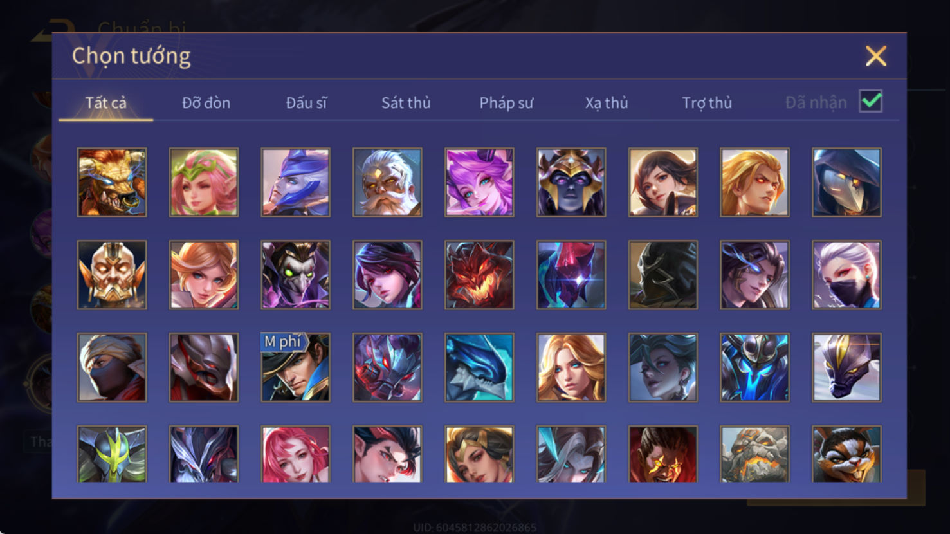The image size is (950, 534).
Task: Select the purple-haired girl hero portrait
Action: [x=479, y=182]
